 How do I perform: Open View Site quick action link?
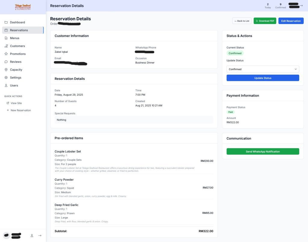[x=16, y=103]
